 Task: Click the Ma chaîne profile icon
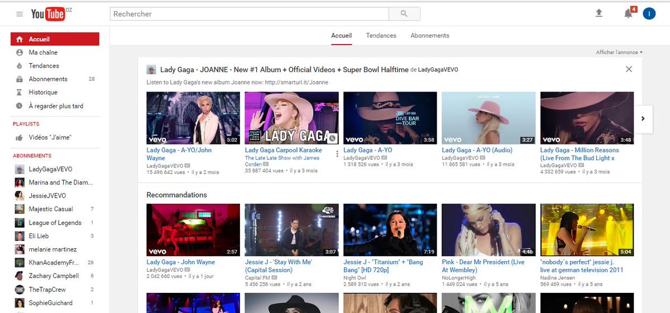[x=20, y=52]
